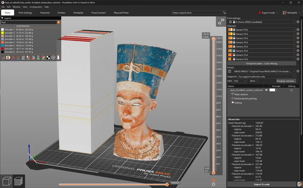Collapse the bust_of_neferti object tree node
This screenshot has width=303, height=188.
pyautogui.click(x=229, y=90)
